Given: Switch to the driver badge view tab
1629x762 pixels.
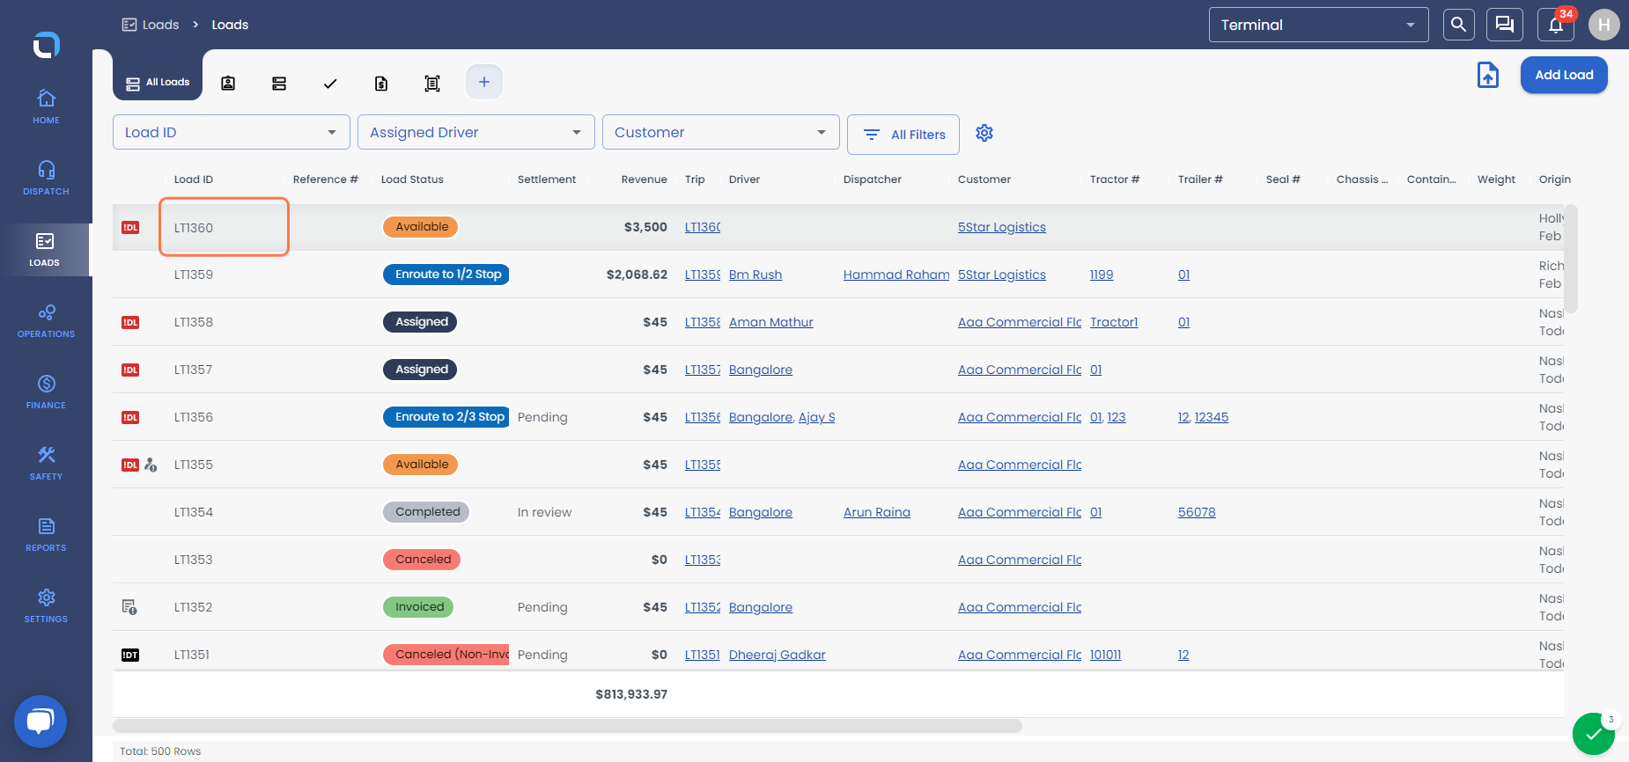Looking at the screenshot, I should 228,84.
